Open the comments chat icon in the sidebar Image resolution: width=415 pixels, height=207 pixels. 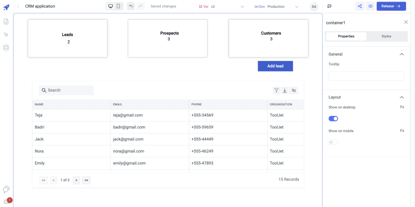[x=6, y=189]
